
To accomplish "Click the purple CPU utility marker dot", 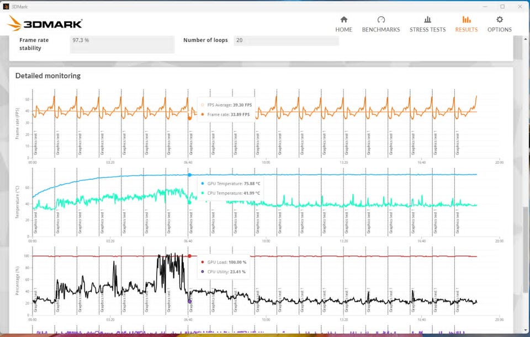I will pyautogui.click(x=189, y=301).
